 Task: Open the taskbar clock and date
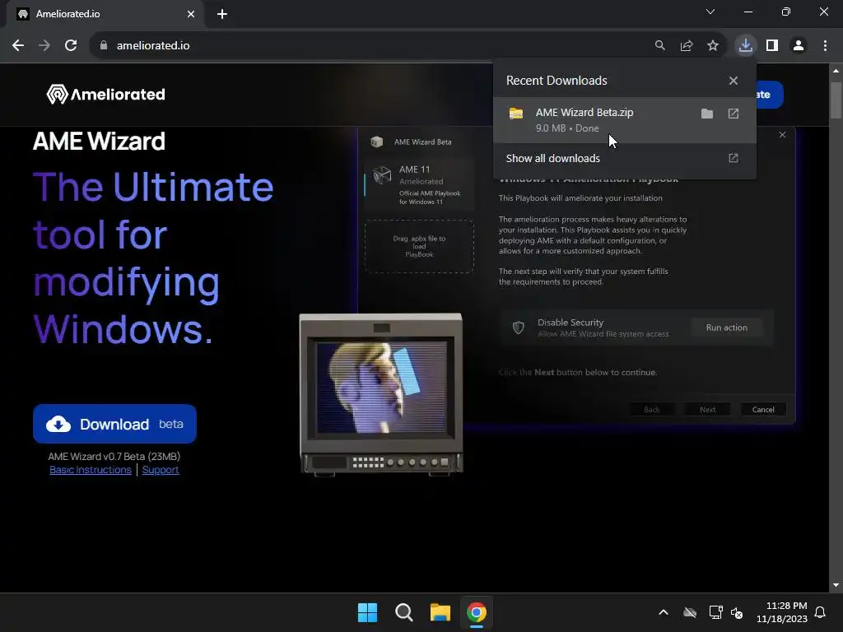(x=782, y=612)
